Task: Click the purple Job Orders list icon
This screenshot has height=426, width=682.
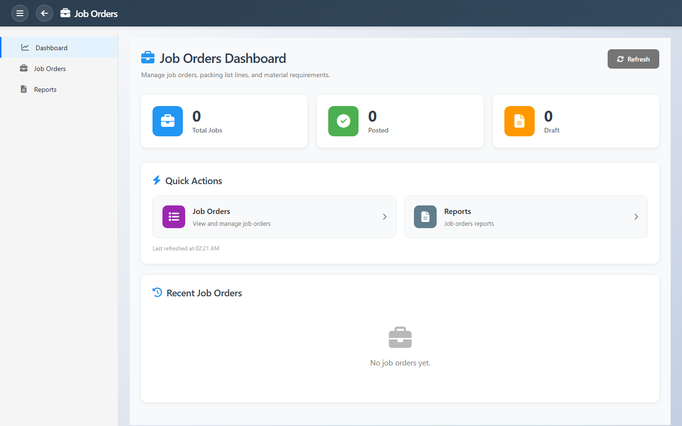Action: click(174, 217)
